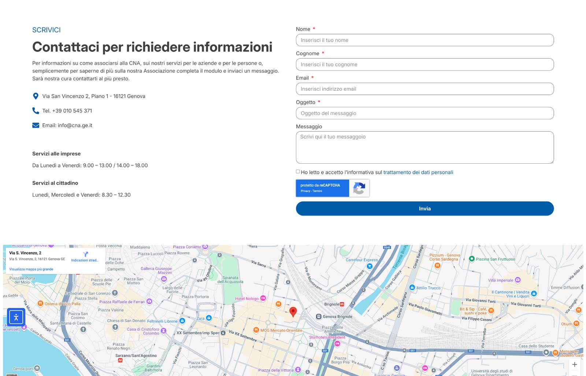Focus the Cognome text field

(424, 64)
